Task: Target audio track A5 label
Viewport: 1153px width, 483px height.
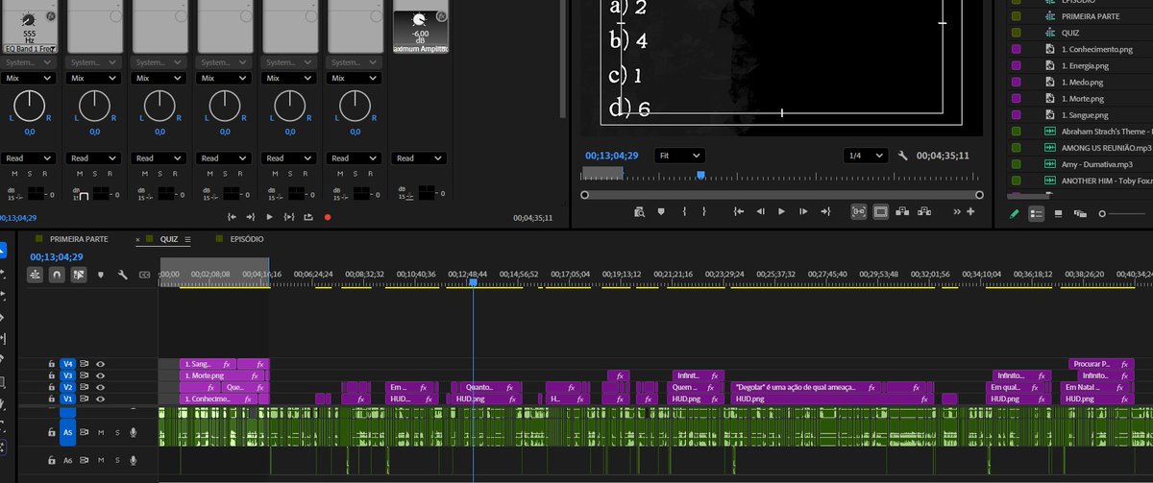Action: 68,433
